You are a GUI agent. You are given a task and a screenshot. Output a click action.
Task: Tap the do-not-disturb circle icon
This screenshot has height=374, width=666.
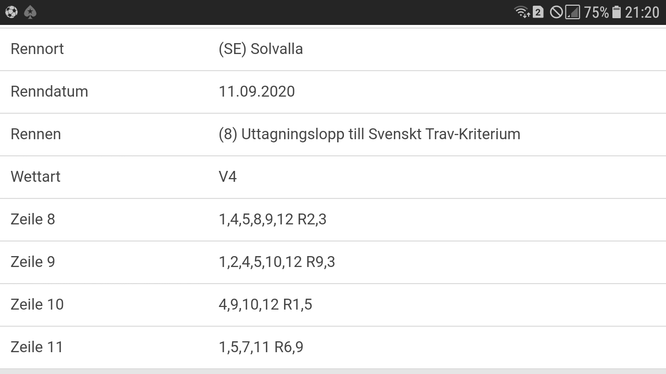pyautogui.click(x=556, y=12)
